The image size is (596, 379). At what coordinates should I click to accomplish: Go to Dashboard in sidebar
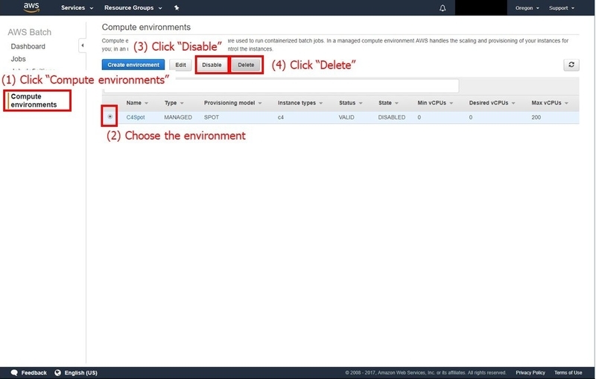click(x=28, y=46)
